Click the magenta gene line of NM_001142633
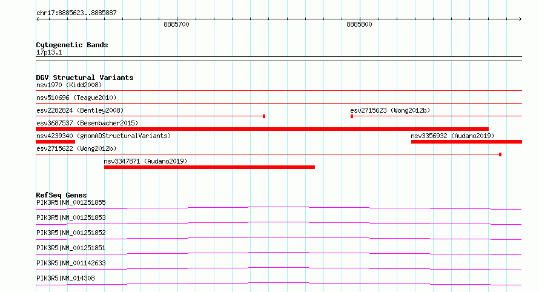Viewport: 539px width, 292px height. (279, 268)
